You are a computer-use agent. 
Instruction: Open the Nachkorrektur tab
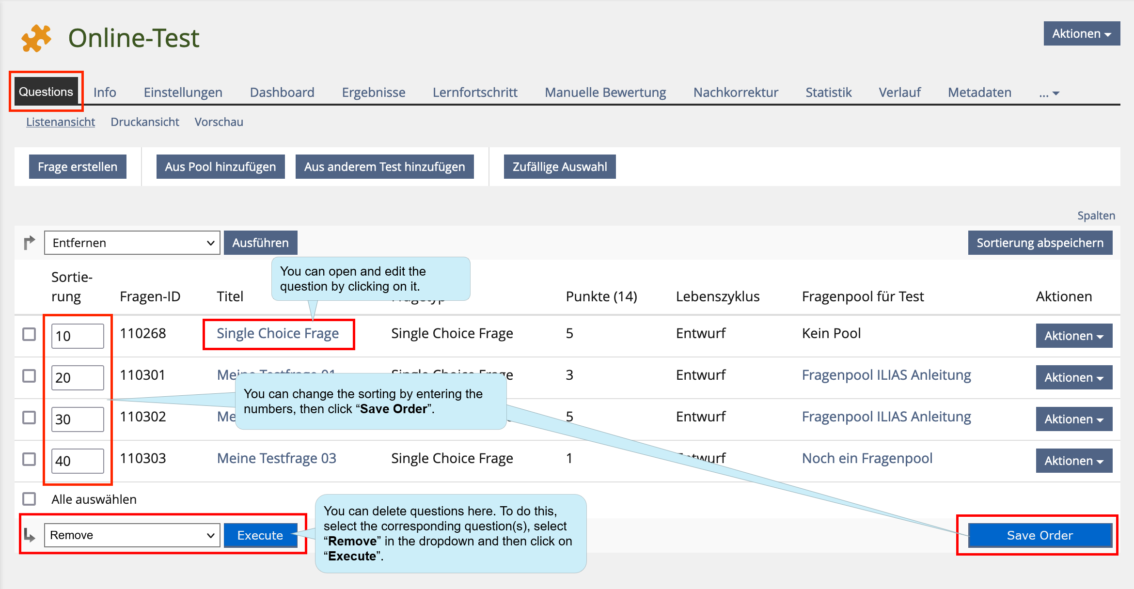(x=736, y=92)
